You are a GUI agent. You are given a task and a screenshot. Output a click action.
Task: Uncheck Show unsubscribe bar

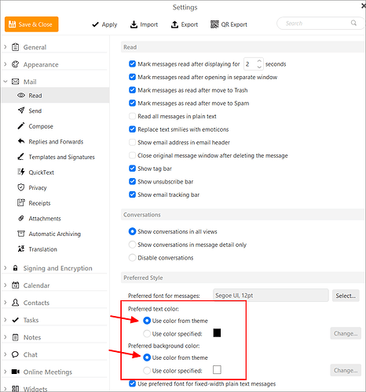point(132,181)
